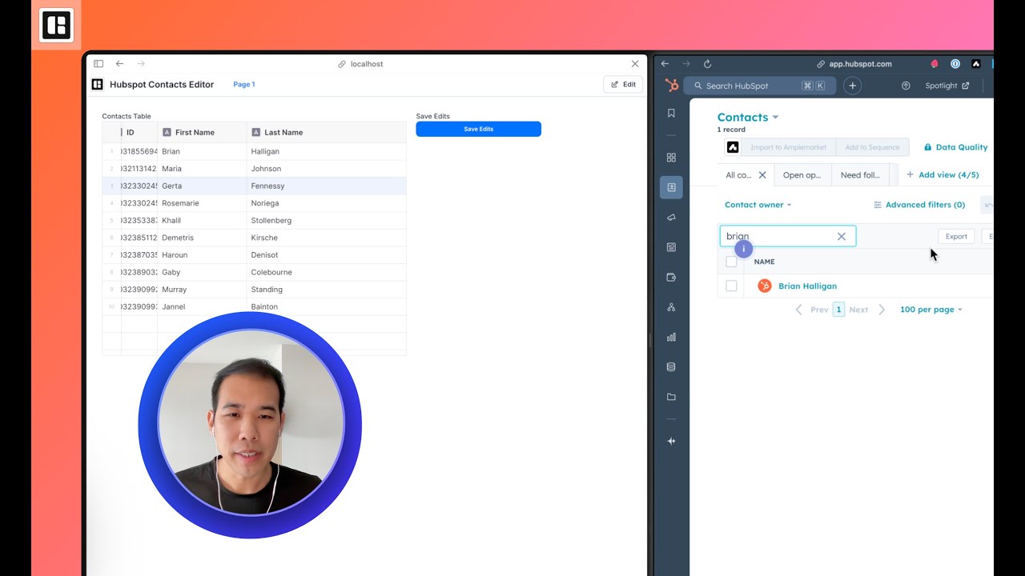The height and width of the screenshot is (576, 1025).
Task: Click the blue Save Edits button
Action: pyautogui.click(x=478, y=129)
